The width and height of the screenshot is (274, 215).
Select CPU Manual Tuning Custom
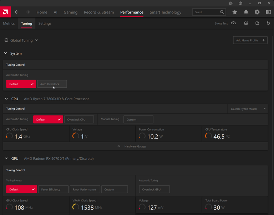click(x=138, y=119)
